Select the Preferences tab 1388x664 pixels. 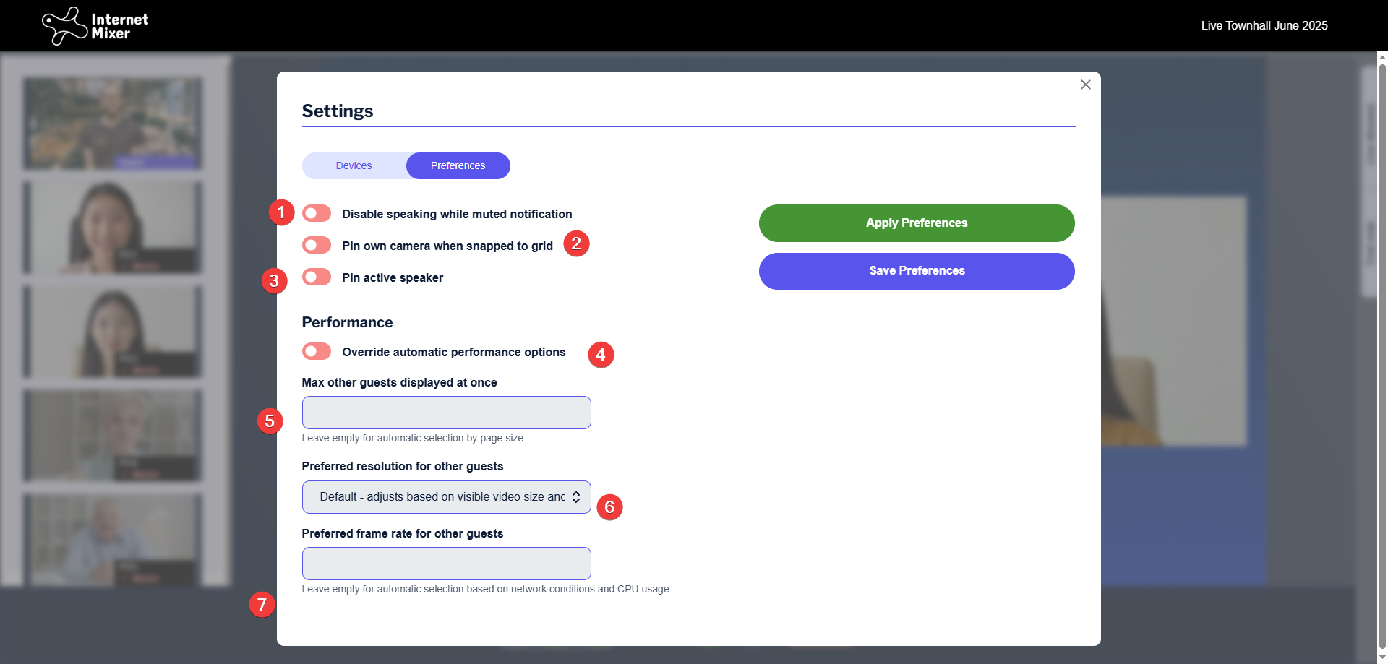click(x=458, y=165)
